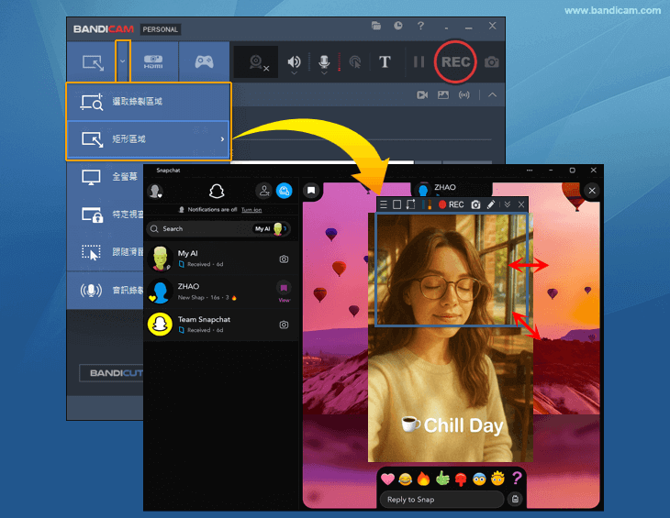The height and width of the screenshot is (518, 670).
Task: Open Team Snapchat conversation
Action: pyautogui.click(x=221, y=325)
